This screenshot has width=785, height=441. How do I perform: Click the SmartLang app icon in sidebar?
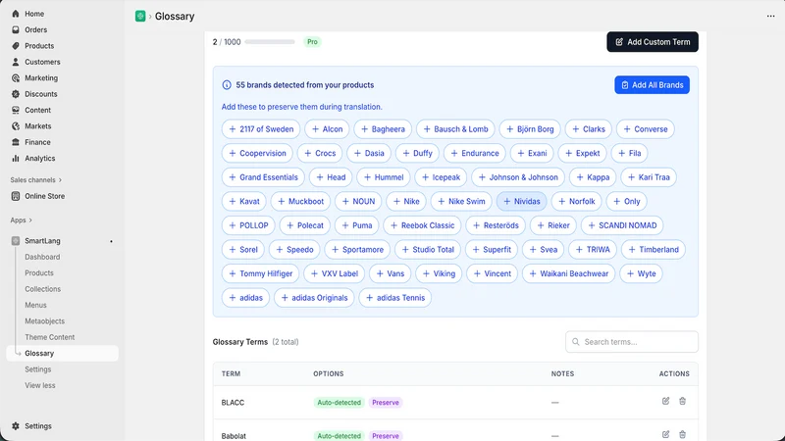16,240
